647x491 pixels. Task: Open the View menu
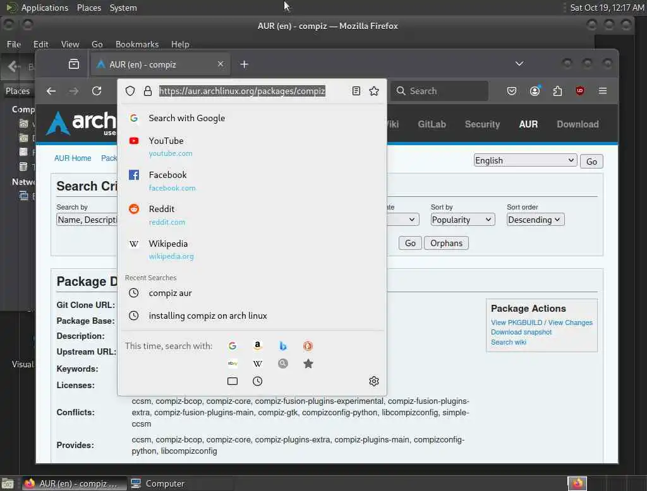(70, 44)
